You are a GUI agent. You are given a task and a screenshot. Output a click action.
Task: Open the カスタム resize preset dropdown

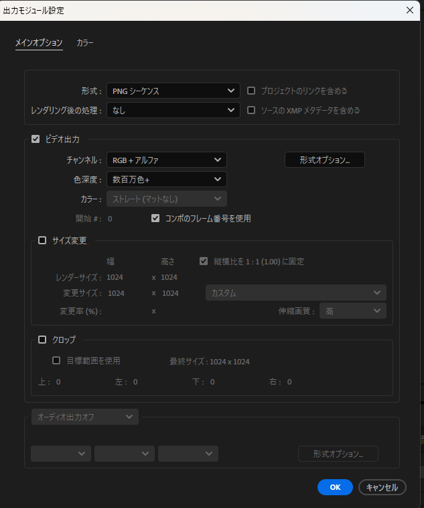click(295, 293)
